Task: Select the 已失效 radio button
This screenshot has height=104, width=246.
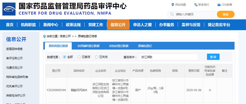Action: coord(96,57)
